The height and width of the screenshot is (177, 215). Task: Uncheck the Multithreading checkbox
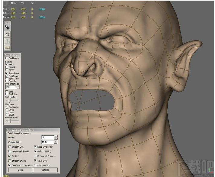tap(35, 152)
